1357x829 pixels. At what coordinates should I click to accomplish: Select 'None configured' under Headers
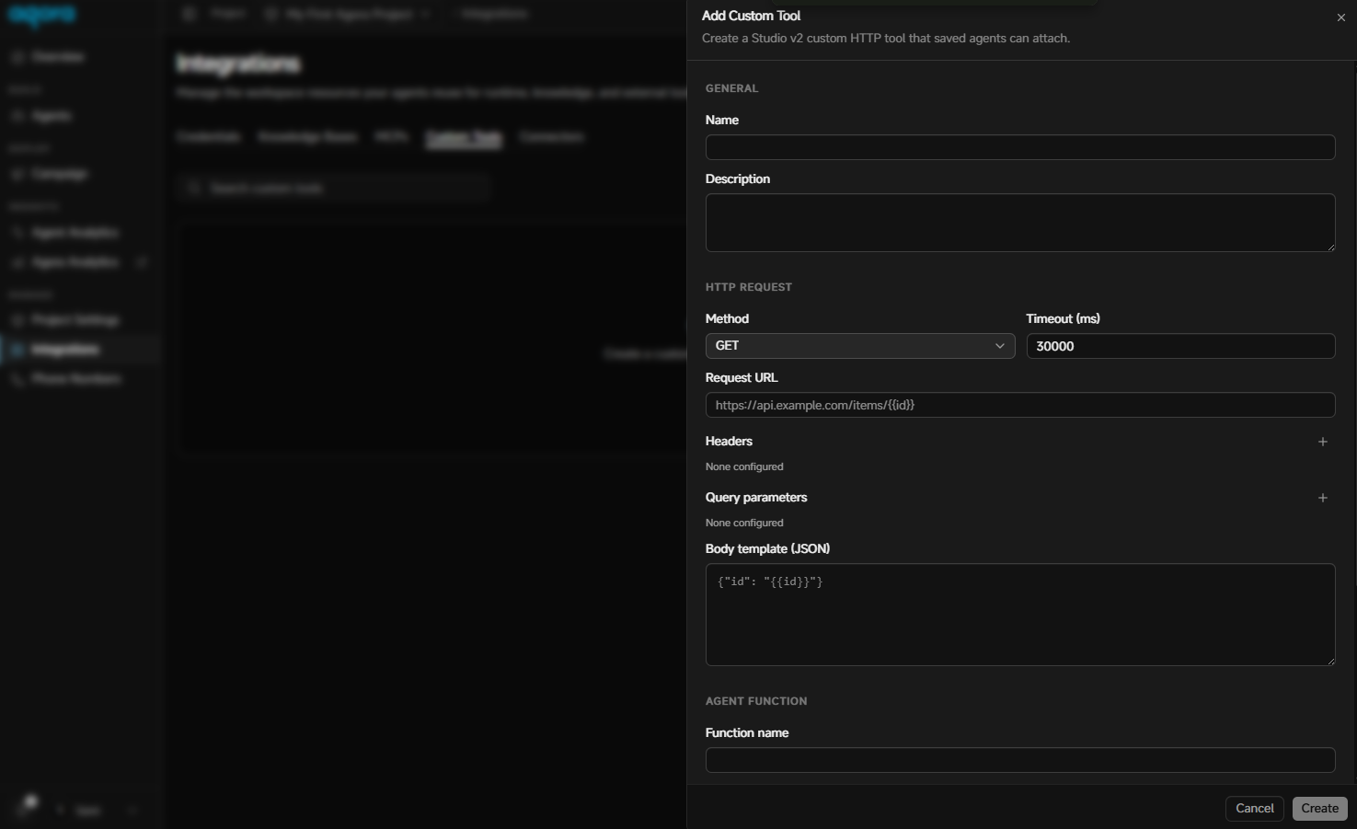[x=744, y=467]
